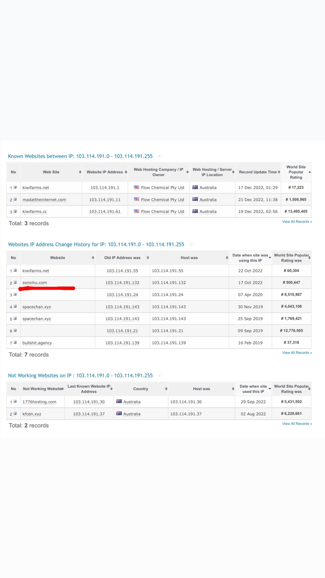Viewport: 325px width, 578px height.
Task: Expand plus icon for kiwifarms.cc row
Action: click(15, 211)
